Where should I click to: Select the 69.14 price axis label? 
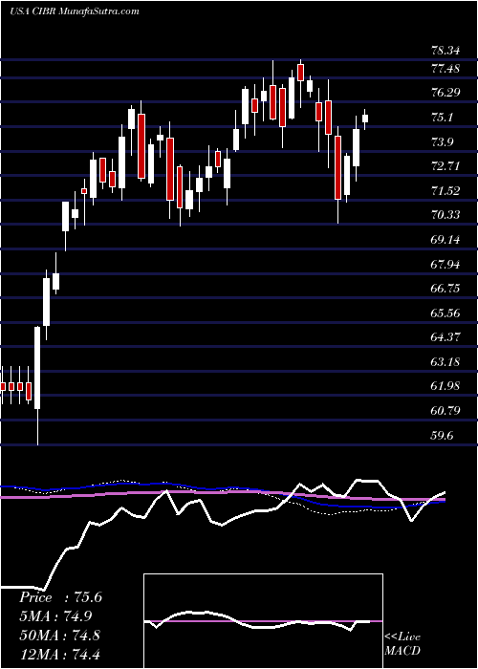pos(445,239)
